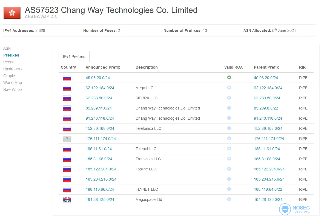The height and width of the screenshot is (222, 324).
Task: Go to Peers sidebar section
Action: (x=8, y=62)
